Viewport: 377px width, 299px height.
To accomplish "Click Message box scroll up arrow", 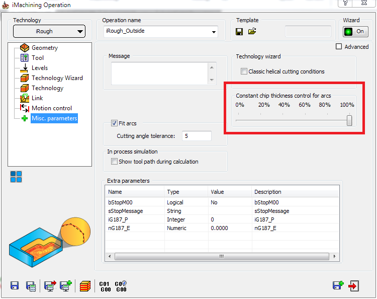I will click(212, 67).
